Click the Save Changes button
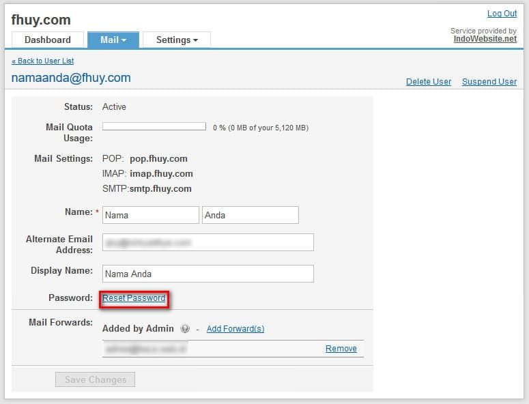The width and height of the screenshot is (529, 404). tap(95, 379)
